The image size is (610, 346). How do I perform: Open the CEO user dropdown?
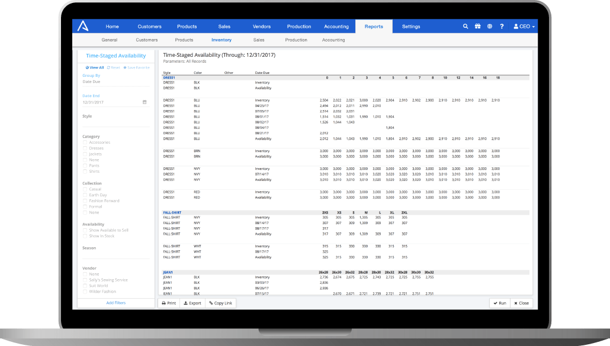coord(524,26)
